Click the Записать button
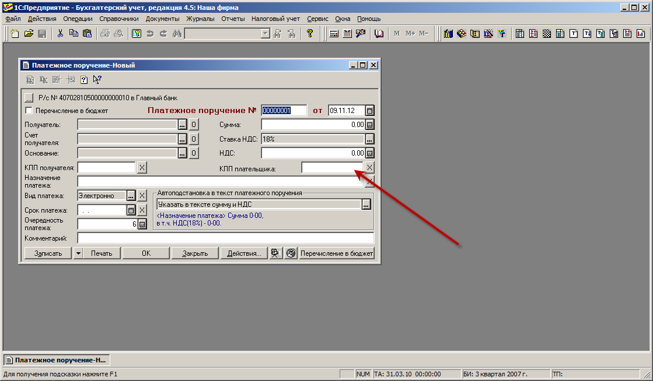This screenshot has width=653, height=381. (x=47, y=253)
